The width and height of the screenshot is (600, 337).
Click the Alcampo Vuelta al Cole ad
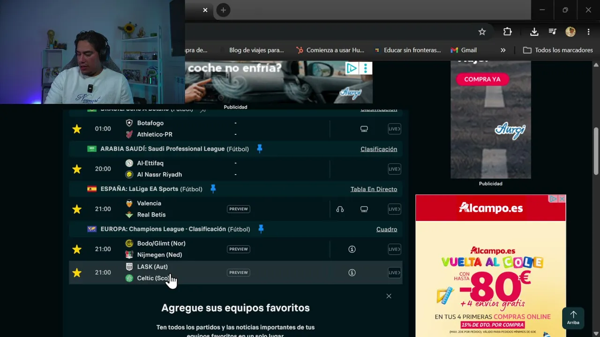pyautogui.click(x=491, y=266)
